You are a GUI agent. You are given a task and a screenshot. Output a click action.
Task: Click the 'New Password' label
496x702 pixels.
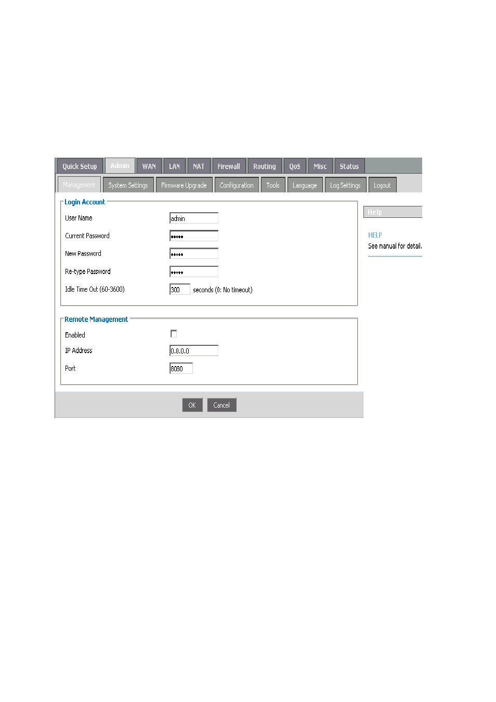point(83,253)
